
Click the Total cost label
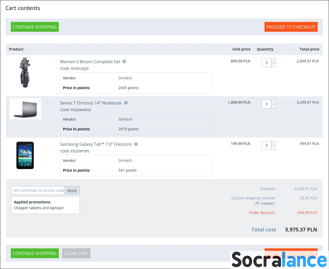tap(264, 230)
